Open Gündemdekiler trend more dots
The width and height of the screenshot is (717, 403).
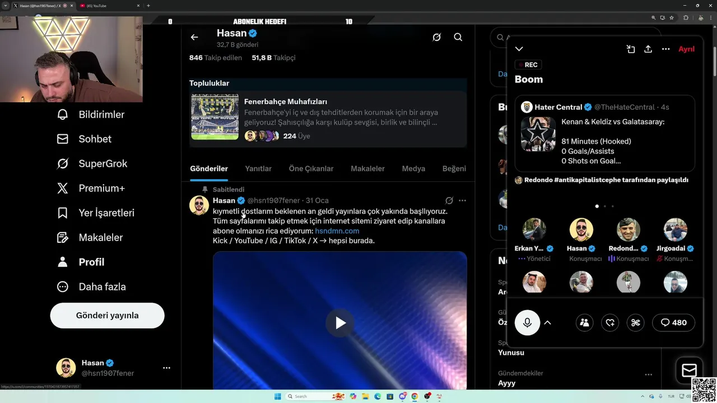(x=648, y=374)
